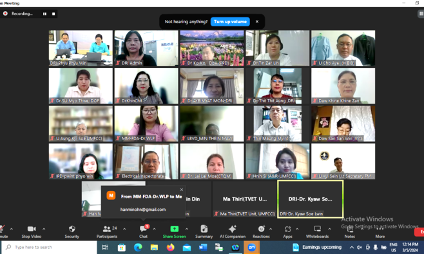Switch to Zoom taskbar icon
The height and width of the screenshot is (254, 424).
(x=251, y=248)
